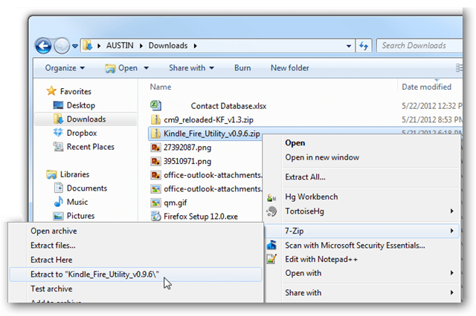Select Firefox Setup 12.0.exe file name
Screen dimensions: 476x316
click(201, 217)
